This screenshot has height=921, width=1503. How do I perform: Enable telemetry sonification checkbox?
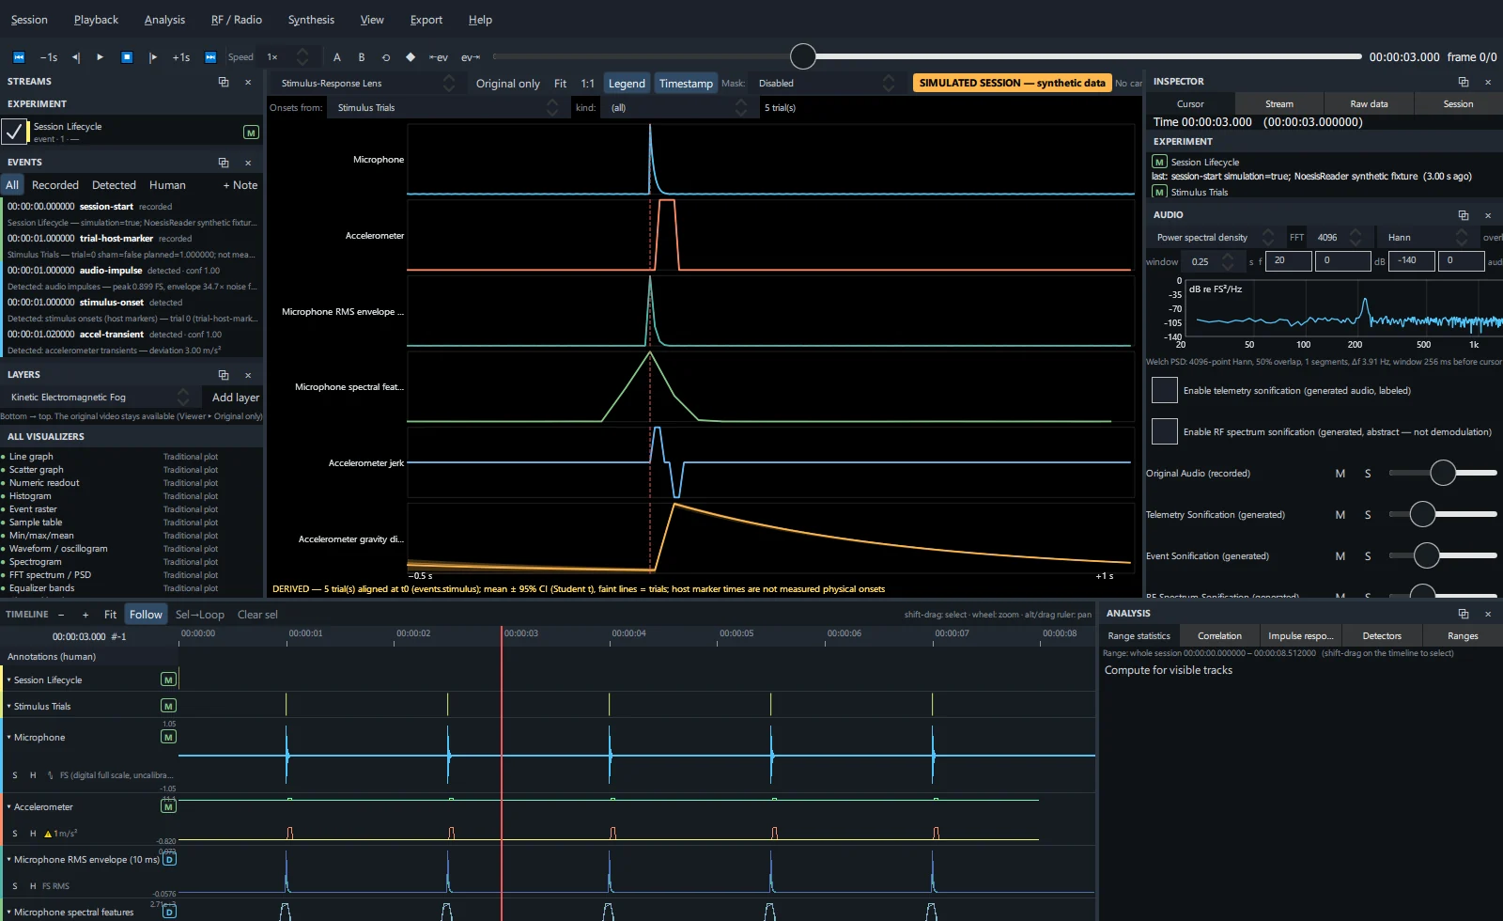coord(1165,390)
